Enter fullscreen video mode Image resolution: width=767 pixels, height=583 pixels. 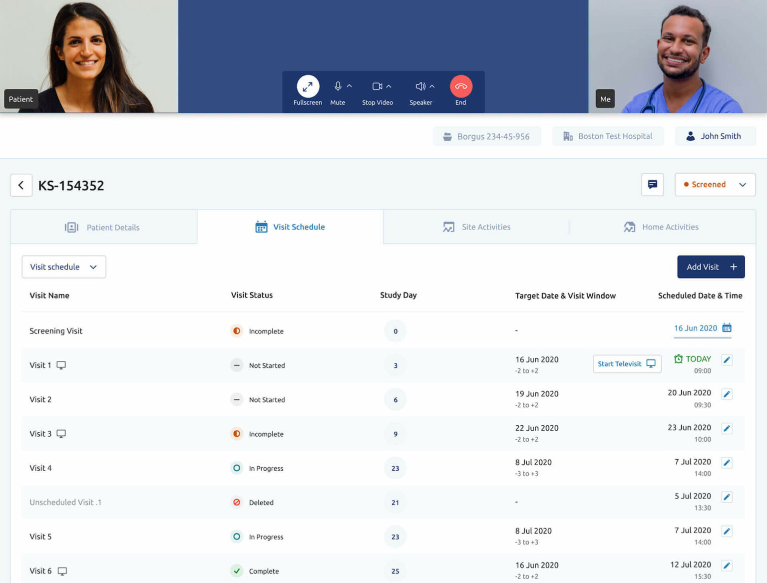pos(308,87)
